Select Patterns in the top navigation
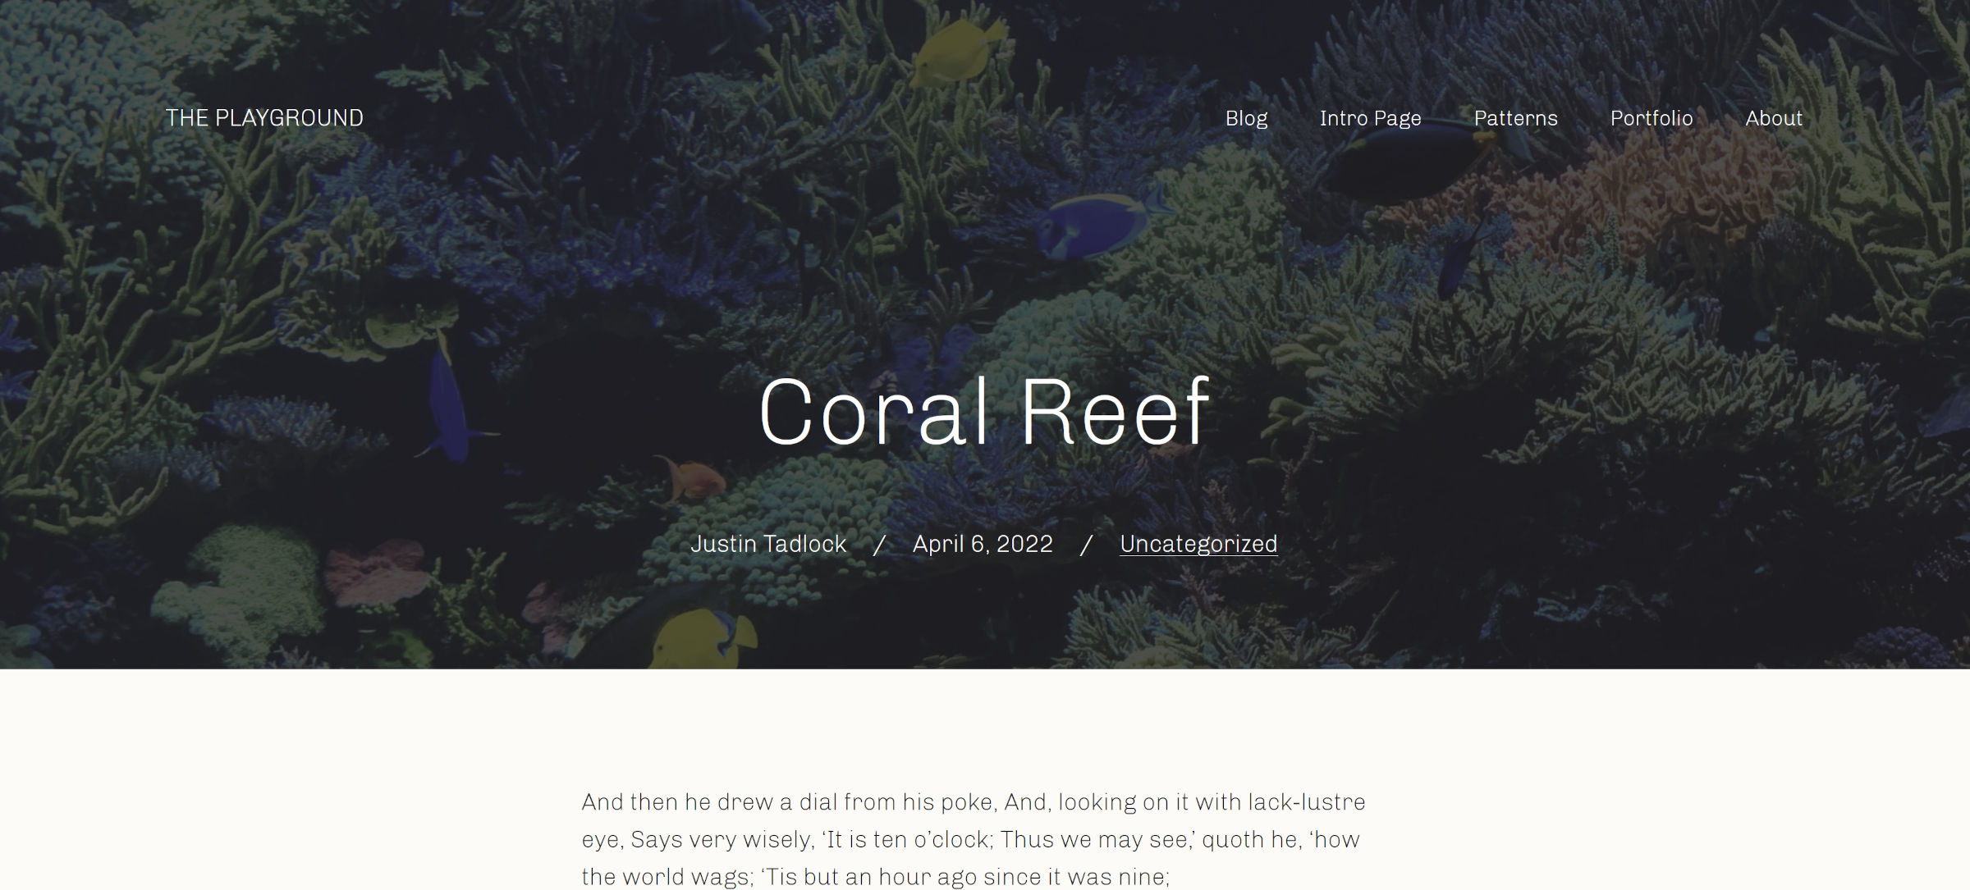The image size is (1970, 890). [1515, 118]
